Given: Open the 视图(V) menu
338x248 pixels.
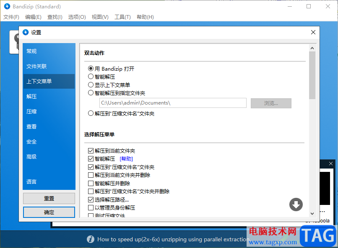Looking at the screenshot, I should (x=100, y=17).
